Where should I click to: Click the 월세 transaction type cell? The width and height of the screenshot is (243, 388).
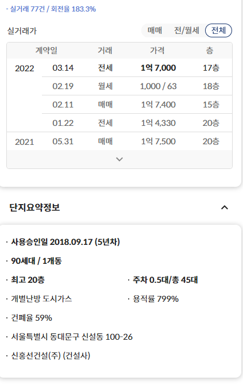[x=105, y=86]
